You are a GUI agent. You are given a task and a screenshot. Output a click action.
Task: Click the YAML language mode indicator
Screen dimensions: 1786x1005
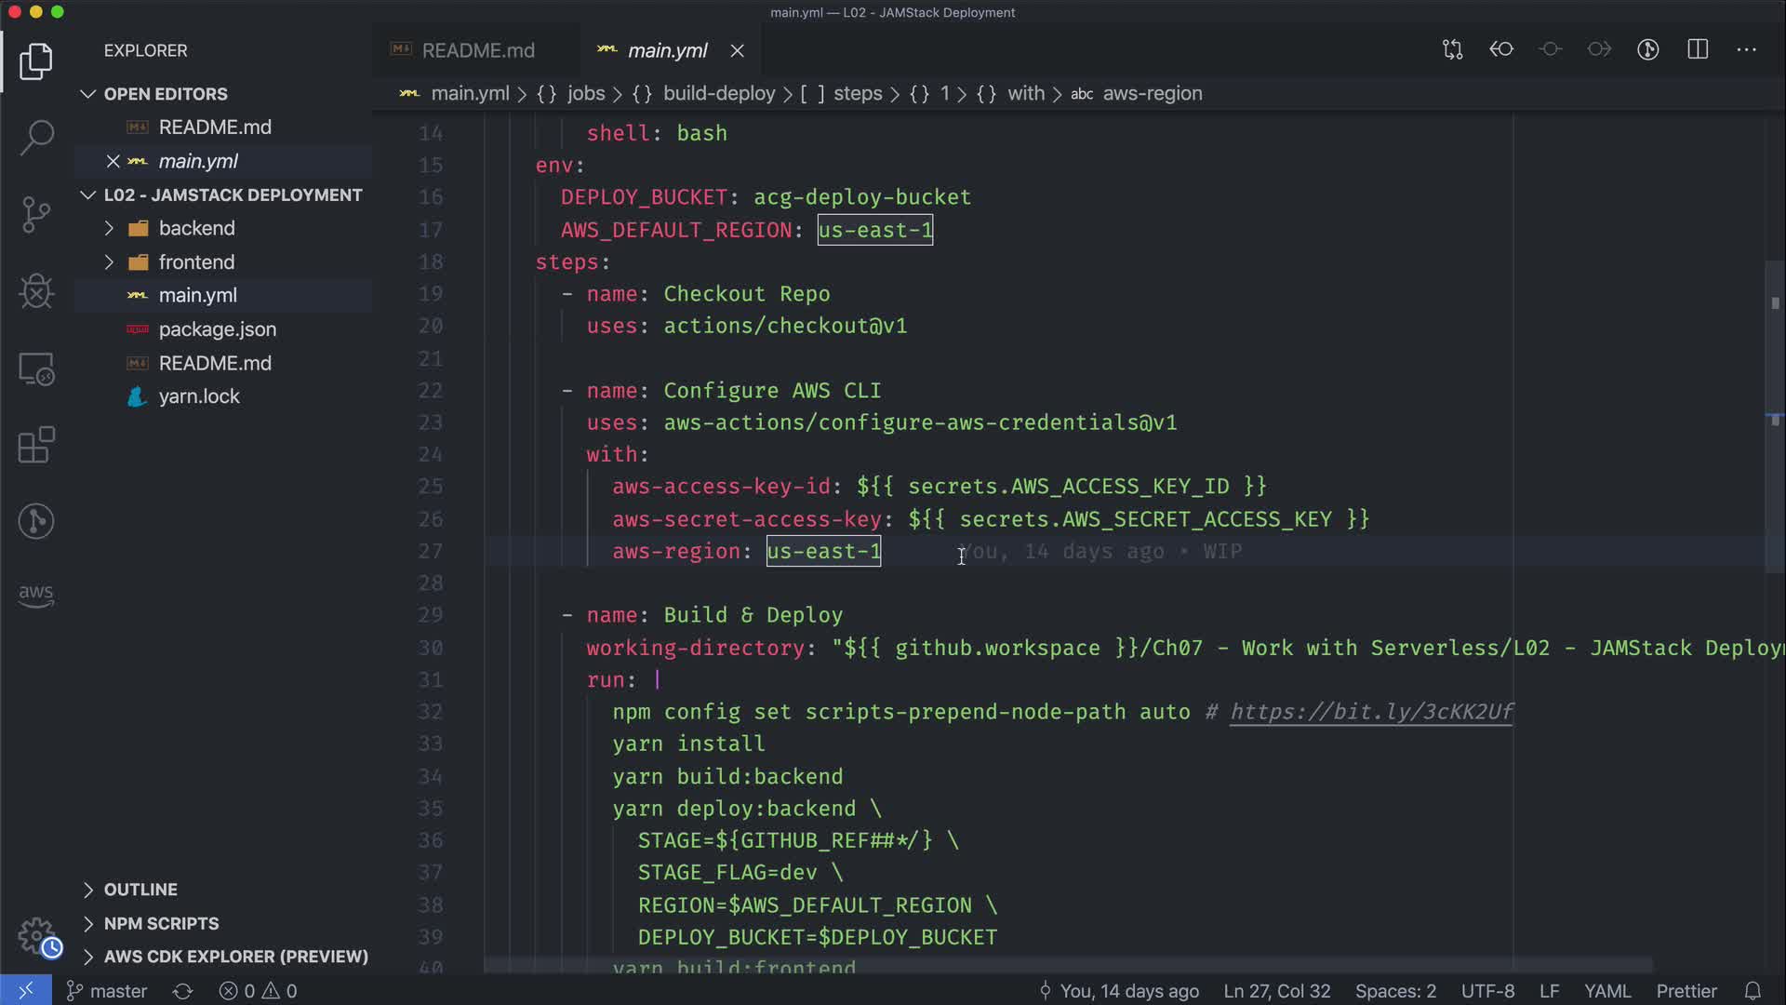[1606, 991]
